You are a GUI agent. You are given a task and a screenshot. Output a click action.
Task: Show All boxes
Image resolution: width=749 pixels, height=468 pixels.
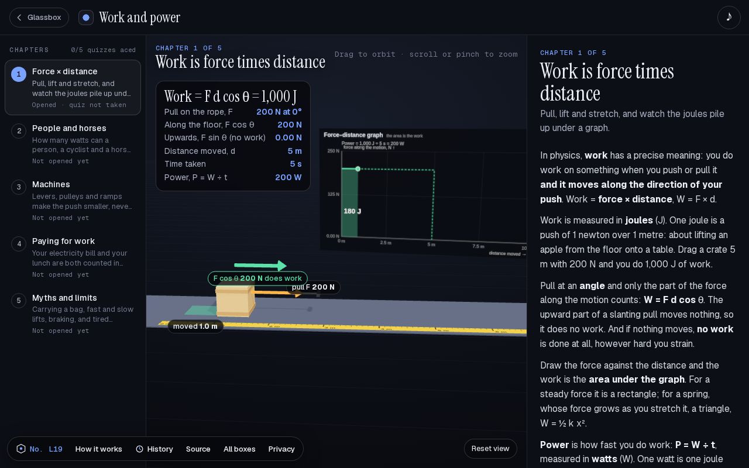point(239,449)
